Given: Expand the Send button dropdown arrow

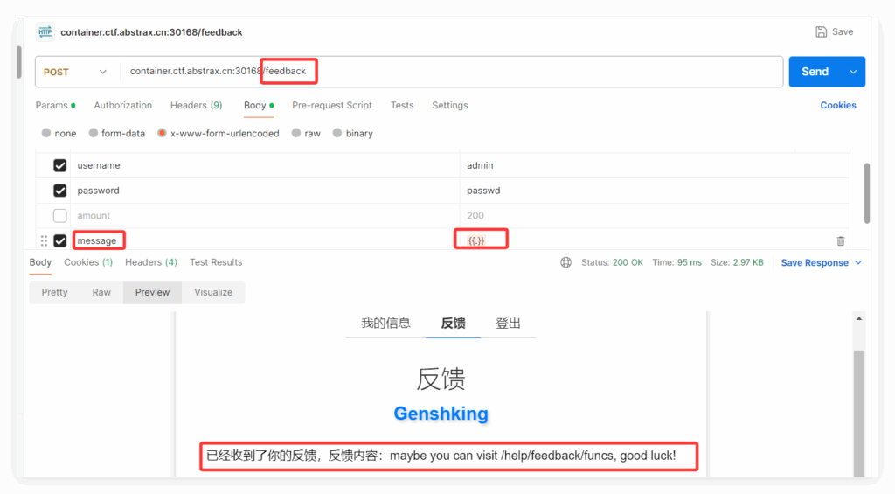Looking at the screenshot, I should [853, 72].
